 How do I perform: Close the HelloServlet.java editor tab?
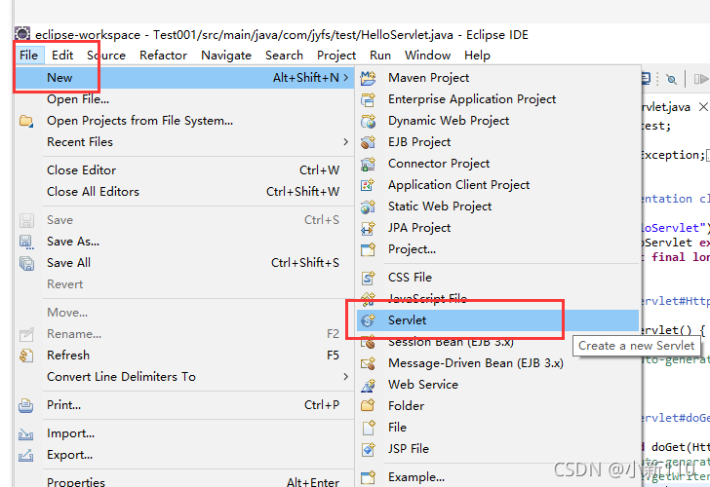[x=703, y=107]
